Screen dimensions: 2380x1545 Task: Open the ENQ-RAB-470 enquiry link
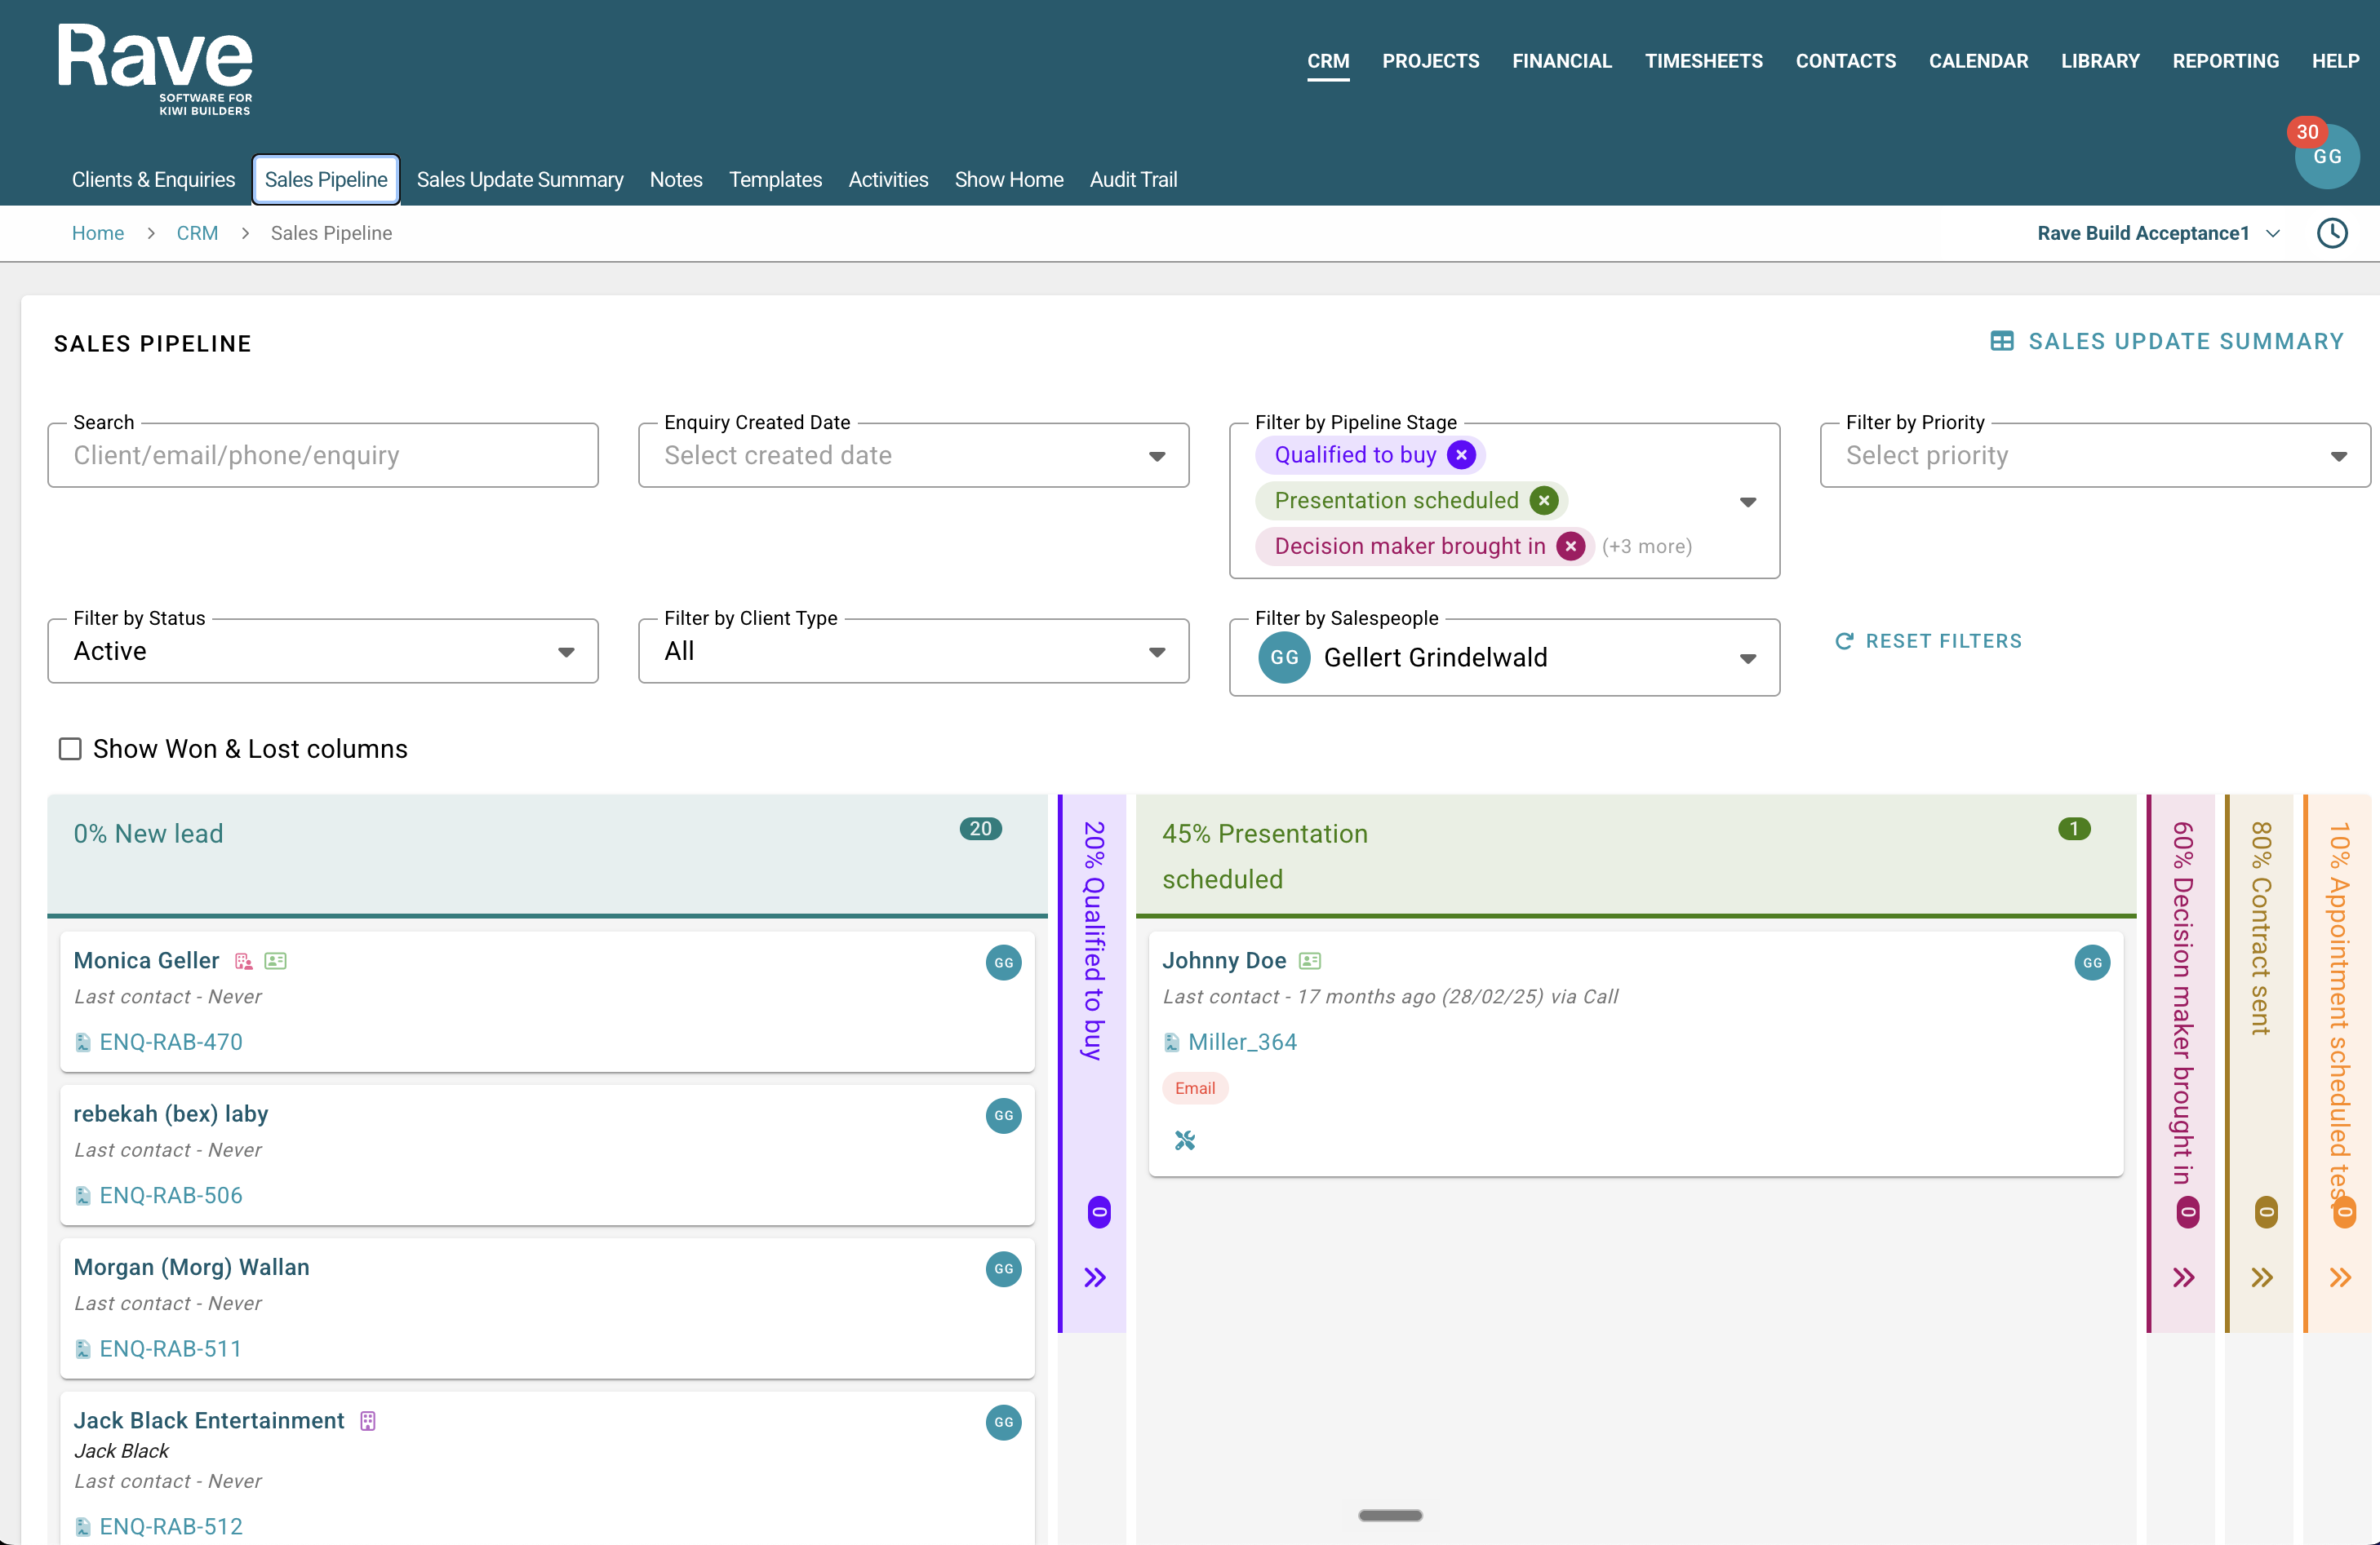171,1043
